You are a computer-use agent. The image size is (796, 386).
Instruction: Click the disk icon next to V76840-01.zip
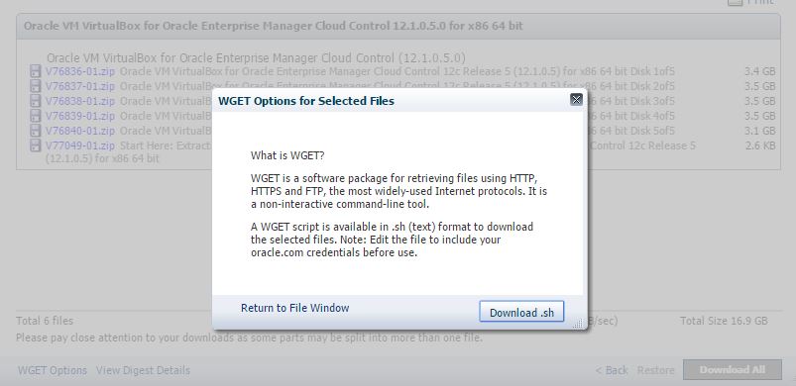click(x=35, y=131)
